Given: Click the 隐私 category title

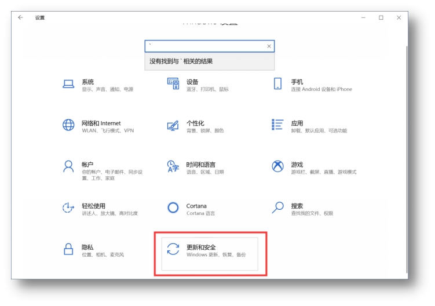Looking at the screenshot, I should [87, 247].
